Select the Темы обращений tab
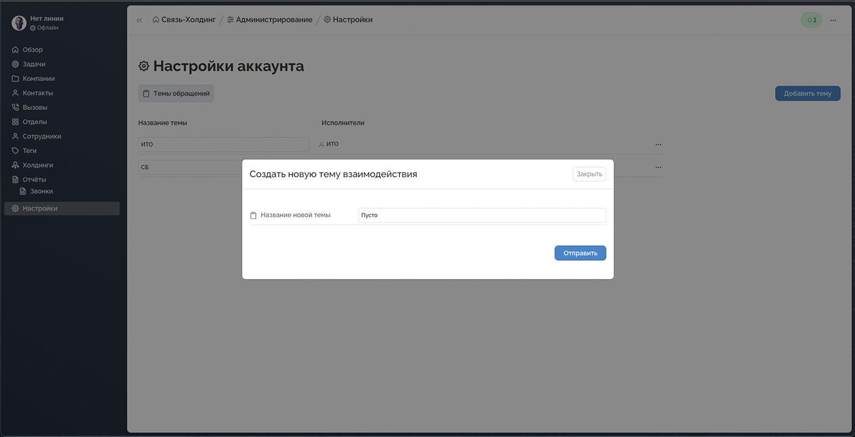The image size is (855, 437). pyautogui.click(x=176, y=93)
